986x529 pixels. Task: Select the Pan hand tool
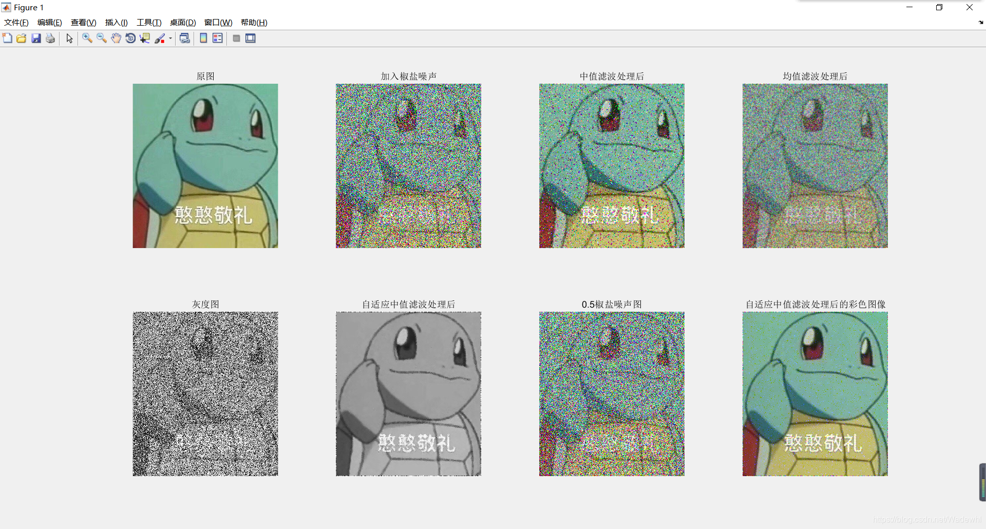click(116, 38)
